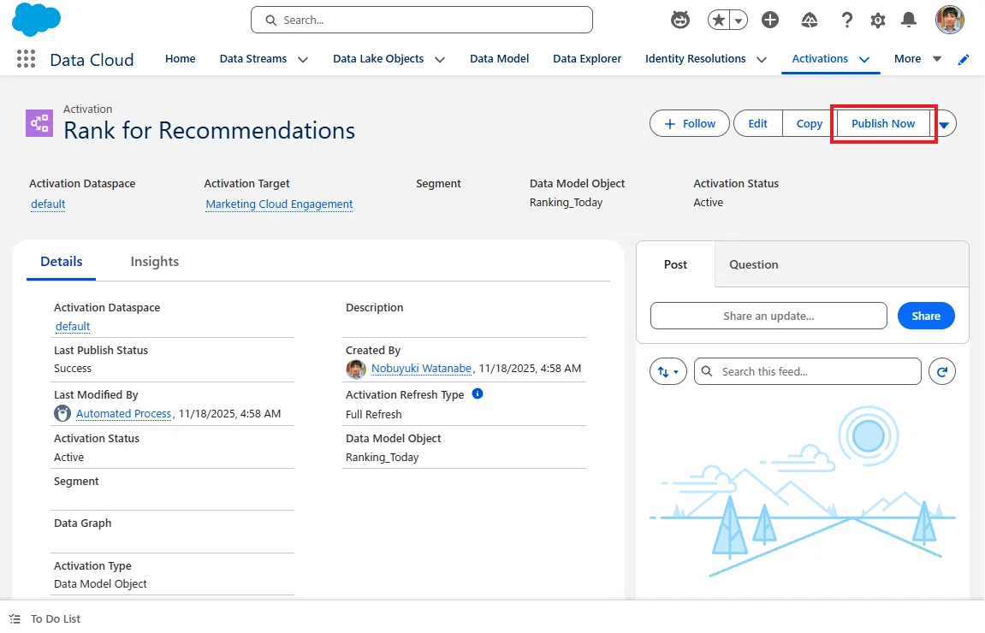The width and height of the screenshot is (985, 633).
Task: Click the pencil icon to edit navigation
Action: (963, 60)
